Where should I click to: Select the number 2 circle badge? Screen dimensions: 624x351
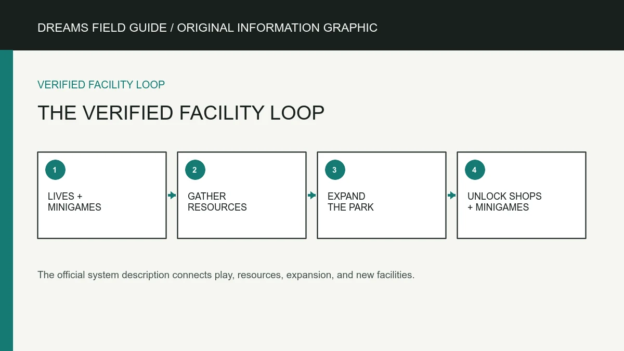[x=195, y=170]
